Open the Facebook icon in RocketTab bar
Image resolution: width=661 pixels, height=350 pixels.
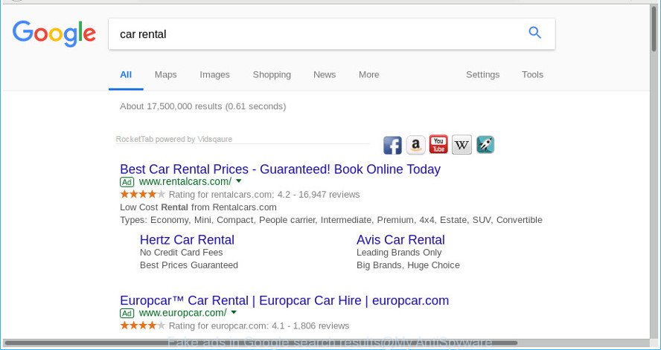[x=392, y=145]
